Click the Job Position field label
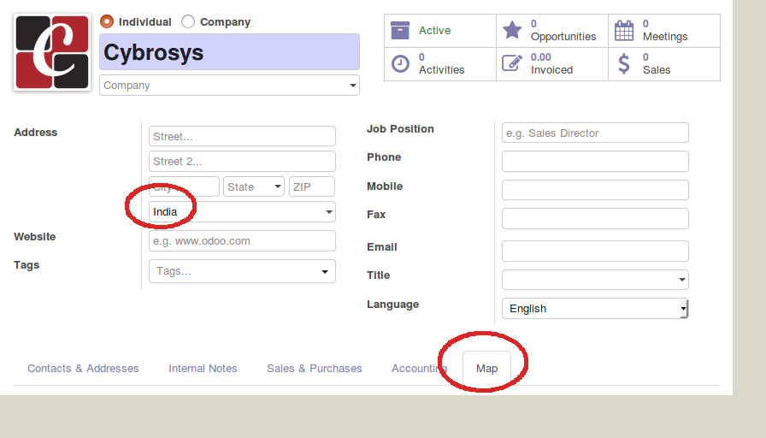This screenshot has height=438, width=766. tap(400, 129)
